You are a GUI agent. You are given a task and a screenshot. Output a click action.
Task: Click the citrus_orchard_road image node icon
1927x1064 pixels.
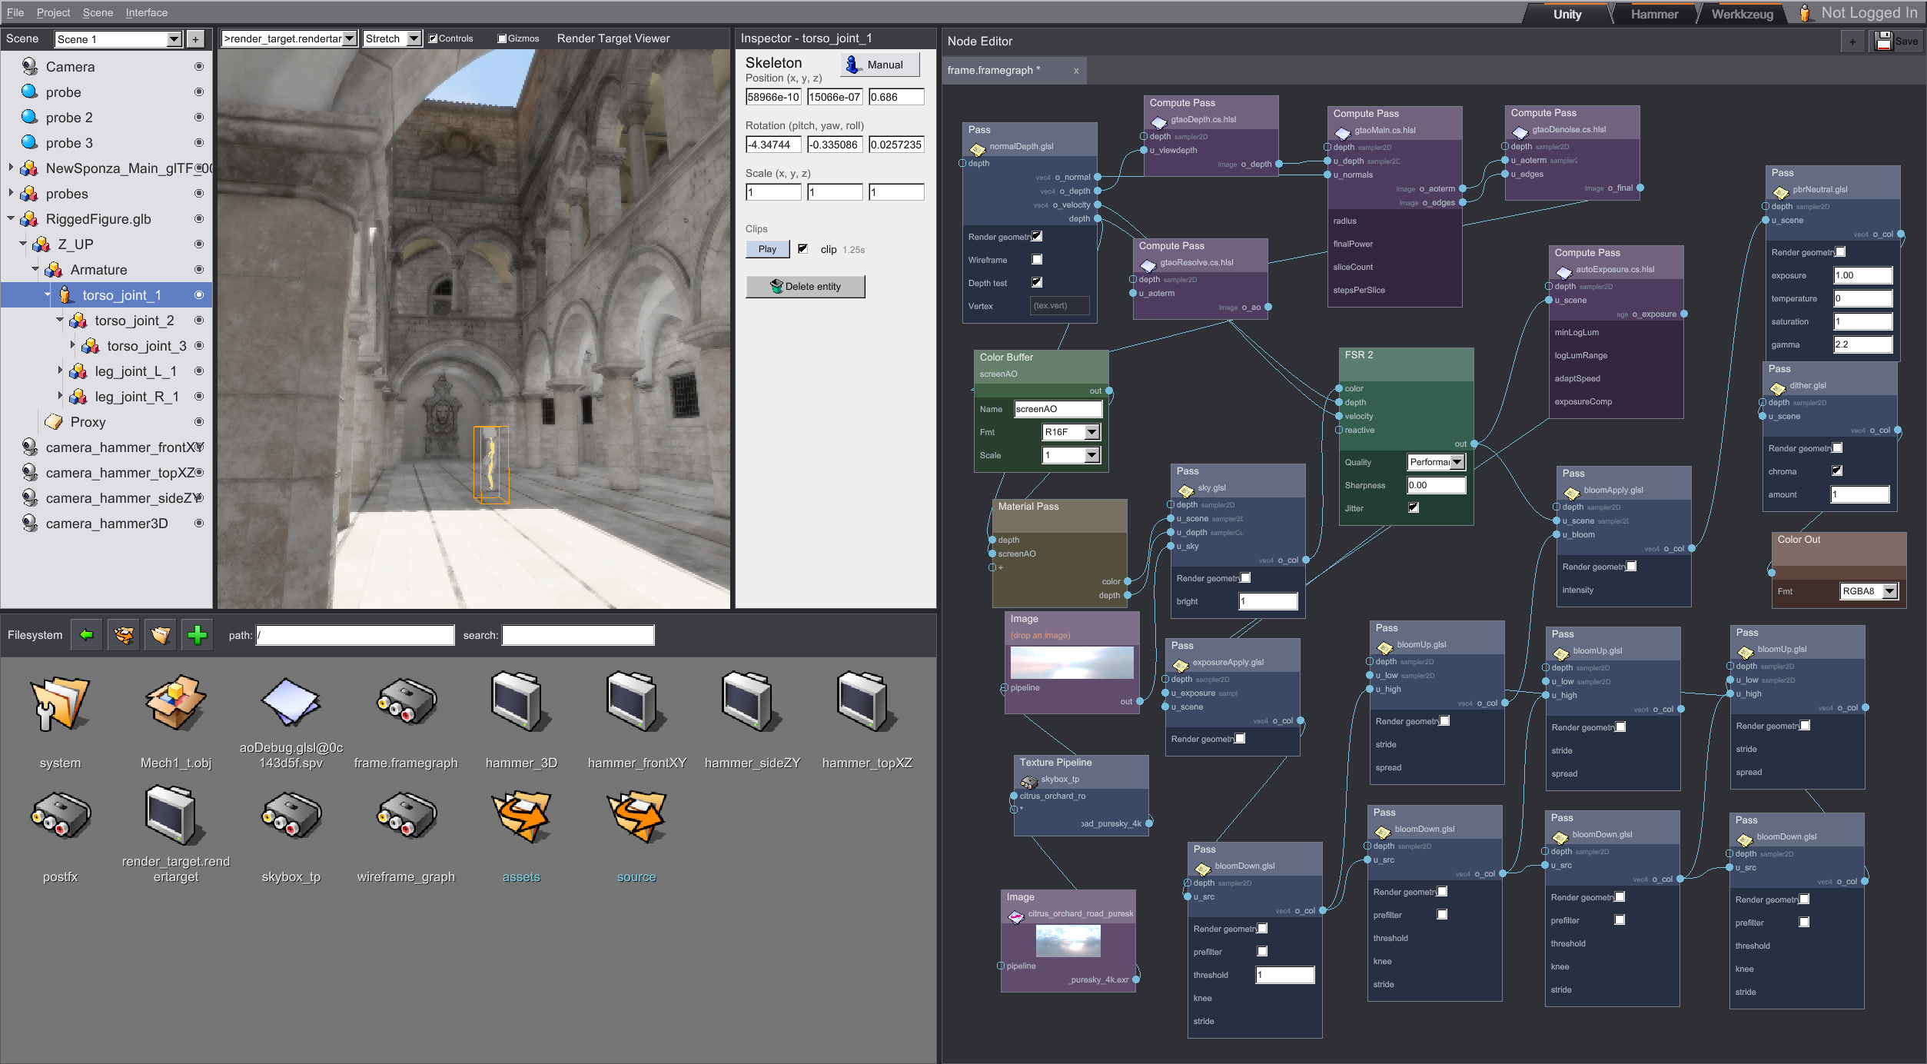coord(1016,916)
